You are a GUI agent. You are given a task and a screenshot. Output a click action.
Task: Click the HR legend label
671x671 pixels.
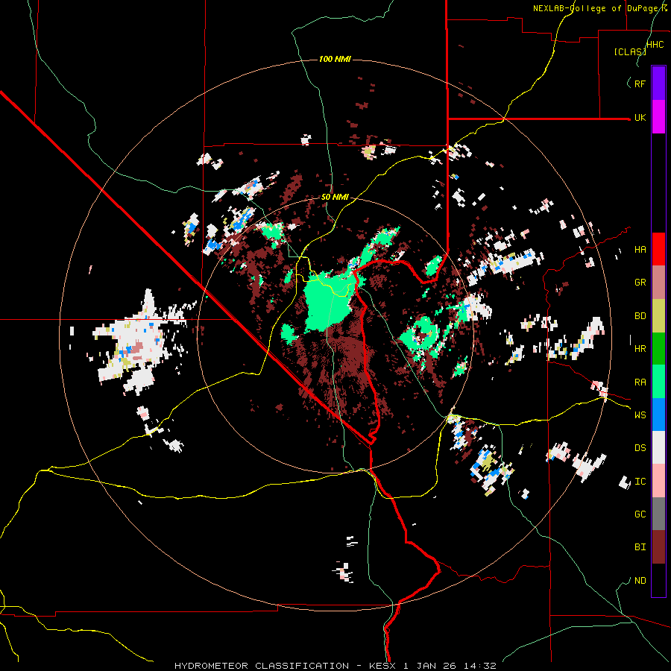(640, 349)
